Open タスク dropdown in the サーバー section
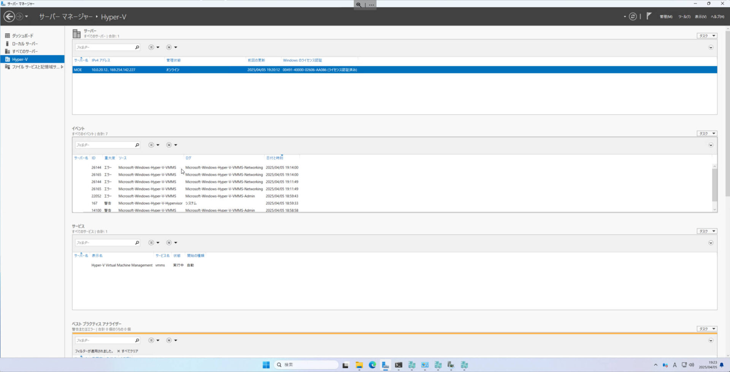The width and height of the screenshot is (730, 372). (707, 36)
